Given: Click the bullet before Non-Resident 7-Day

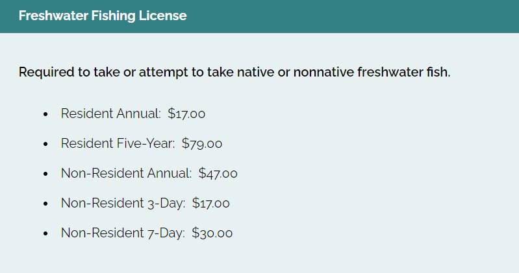Looking at the screenshot, I should pyautogui.click(x=45, y=233).
